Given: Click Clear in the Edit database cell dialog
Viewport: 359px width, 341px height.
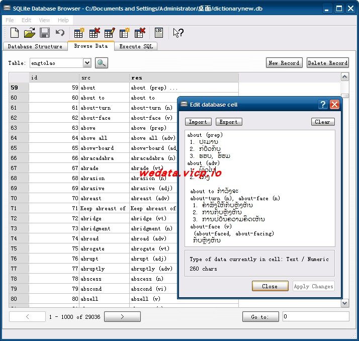Looking at the screenshot, I should point(323,122).
